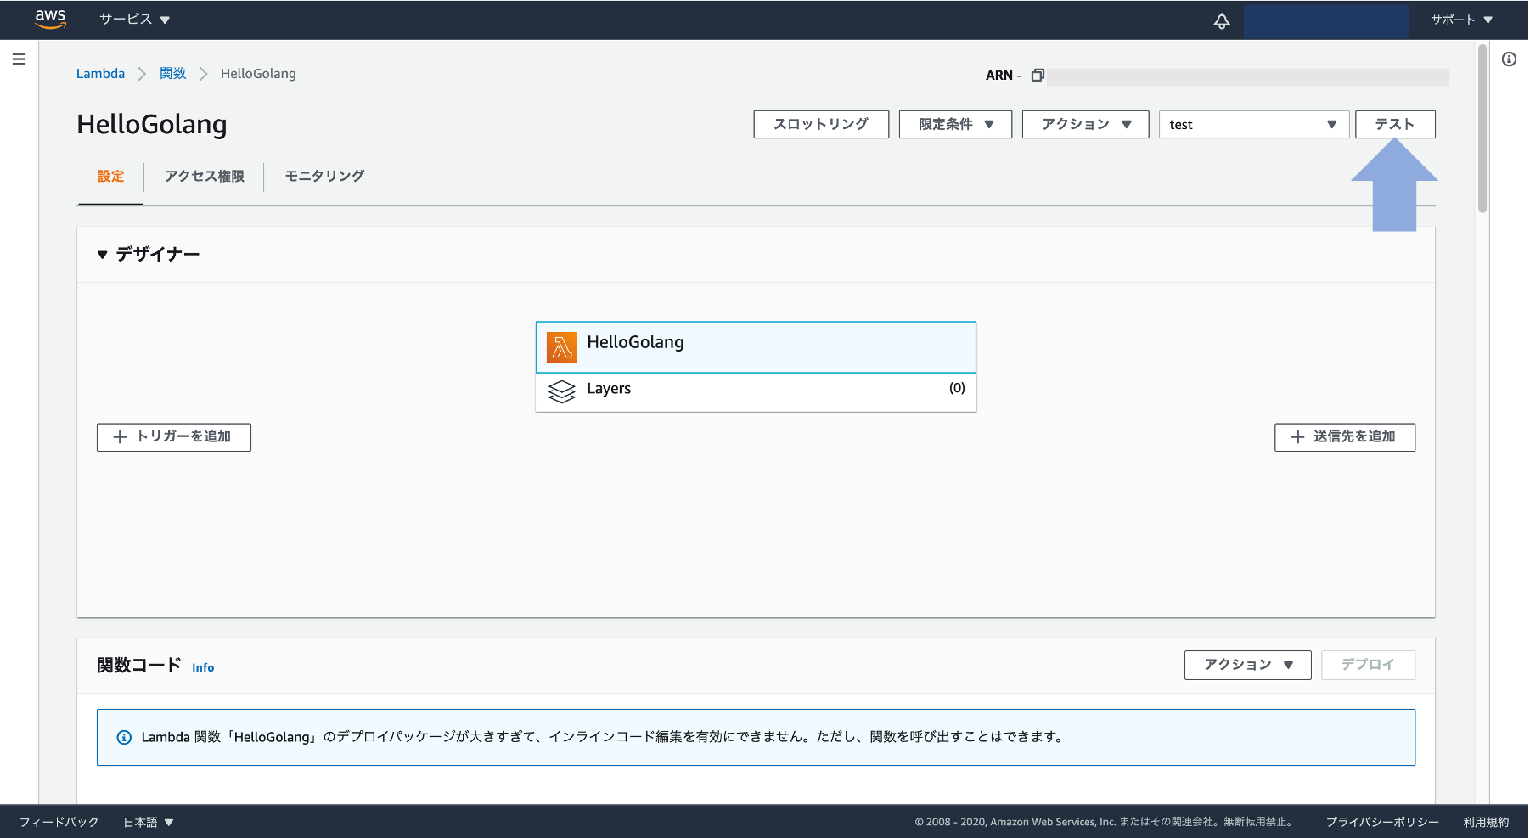Click 送信先を追加 button
Image resolution: width=1530 pixels, height=838 pixels.
tap(1345, 437)
